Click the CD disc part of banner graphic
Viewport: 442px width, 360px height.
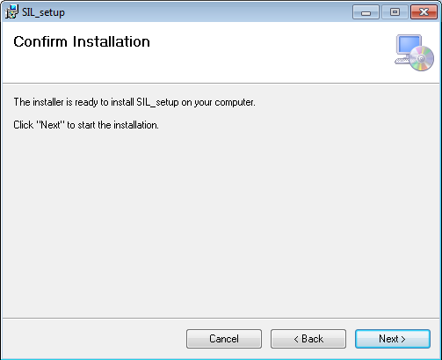[421, 59]
